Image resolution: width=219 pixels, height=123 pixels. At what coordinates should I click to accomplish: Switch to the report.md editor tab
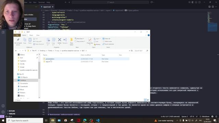point(47,7)
